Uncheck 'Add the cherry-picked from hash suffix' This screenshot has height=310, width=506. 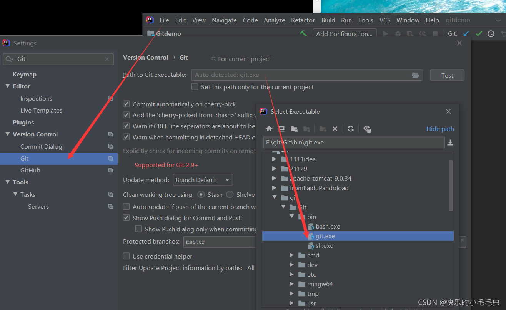(126, 115)
